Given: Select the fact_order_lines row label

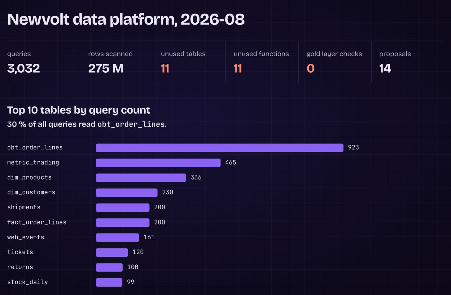Looking at the screenshot, I should [x=37, y=222].
